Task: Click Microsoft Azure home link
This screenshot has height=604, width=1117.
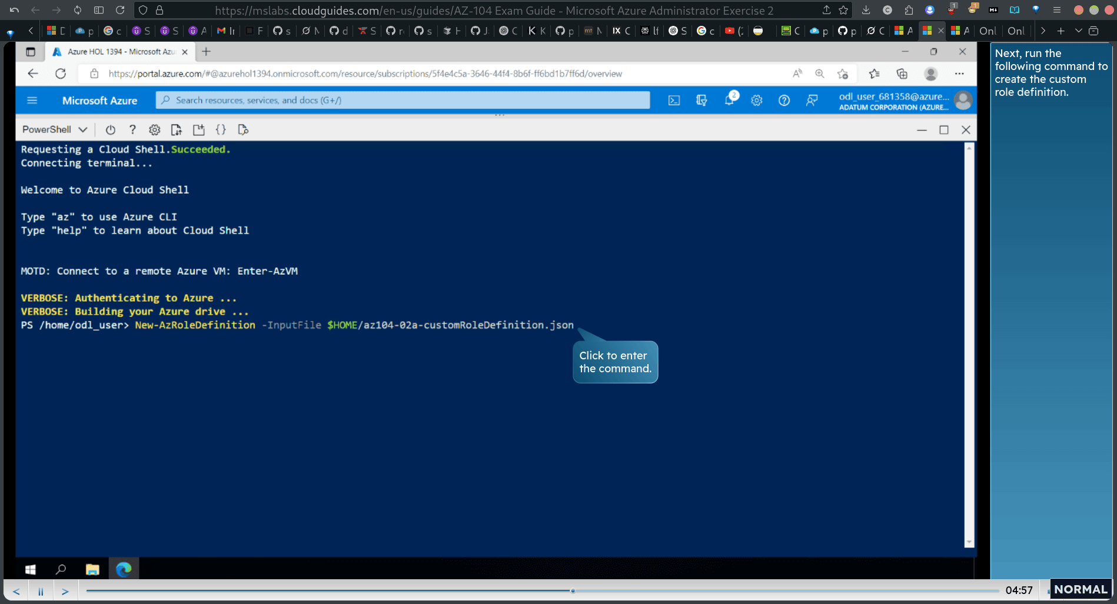Action: point(99,101)
